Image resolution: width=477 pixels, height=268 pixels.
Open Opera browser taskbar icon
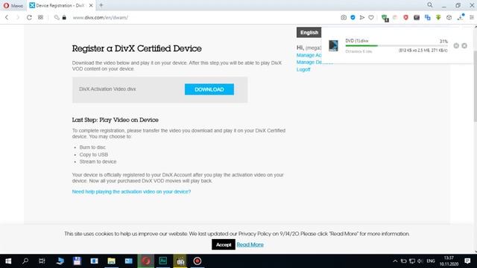point(146,261)
